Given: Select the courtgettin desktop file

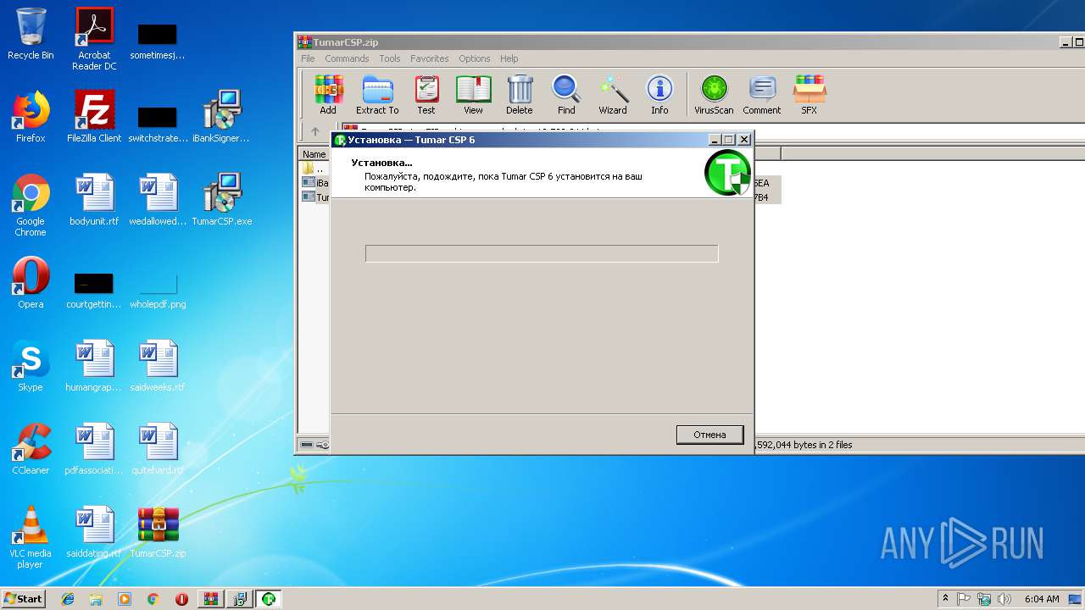Looking at the screenshot, I should [x=94, y=289].
